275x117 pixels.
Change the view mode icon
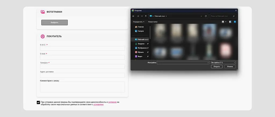[223, 22]
